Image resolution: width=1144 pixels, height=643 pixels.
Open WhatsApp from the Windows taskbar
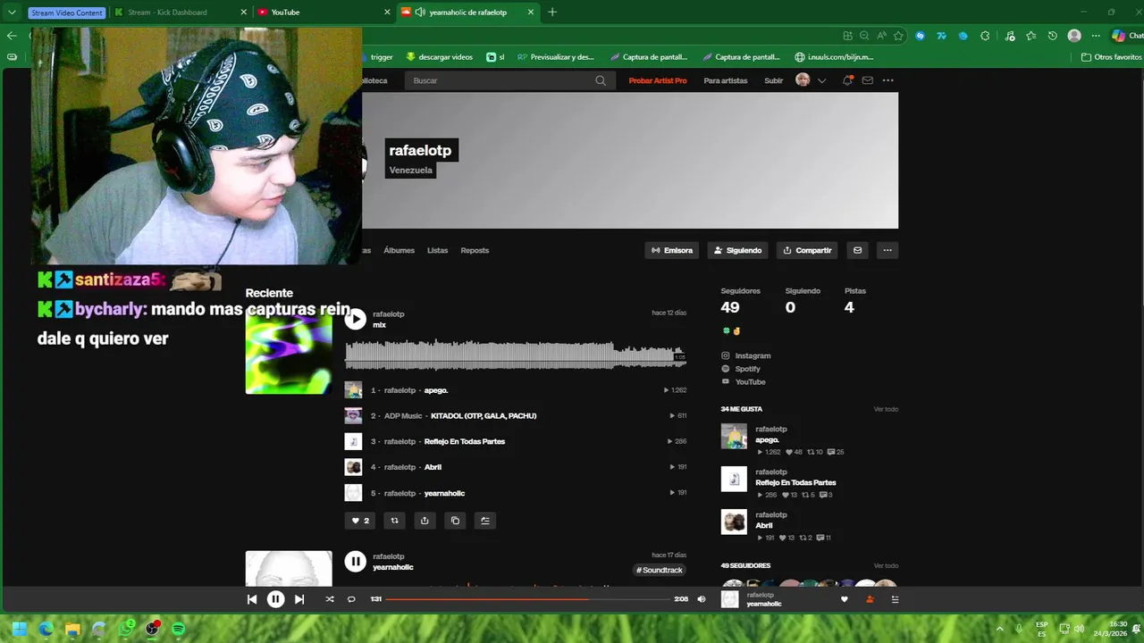[126, 629]
